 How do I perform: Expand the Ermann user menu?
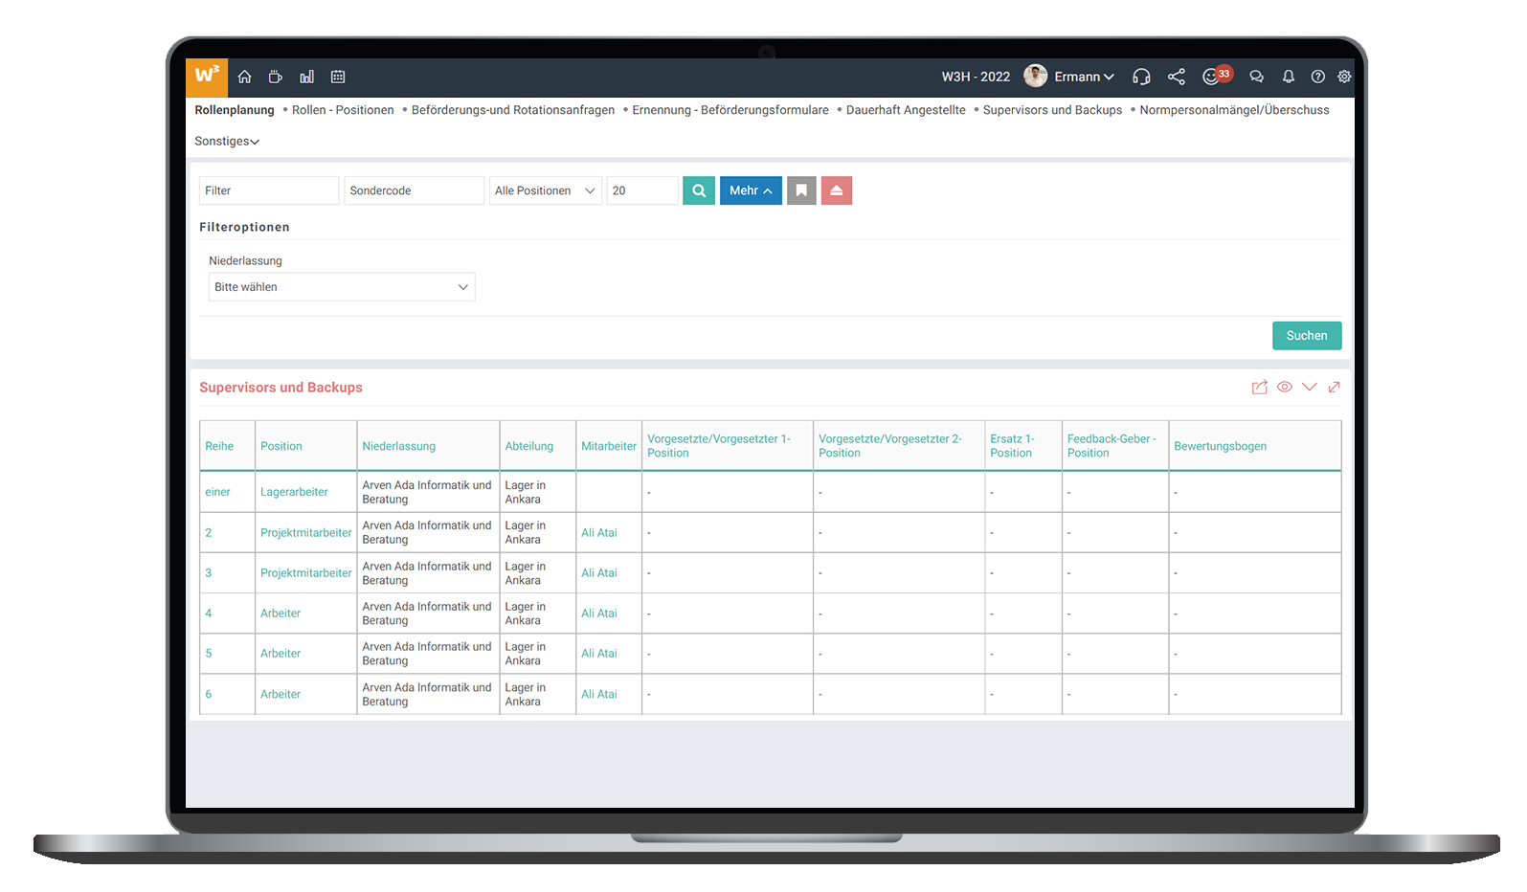click(x=1084, y=77)
